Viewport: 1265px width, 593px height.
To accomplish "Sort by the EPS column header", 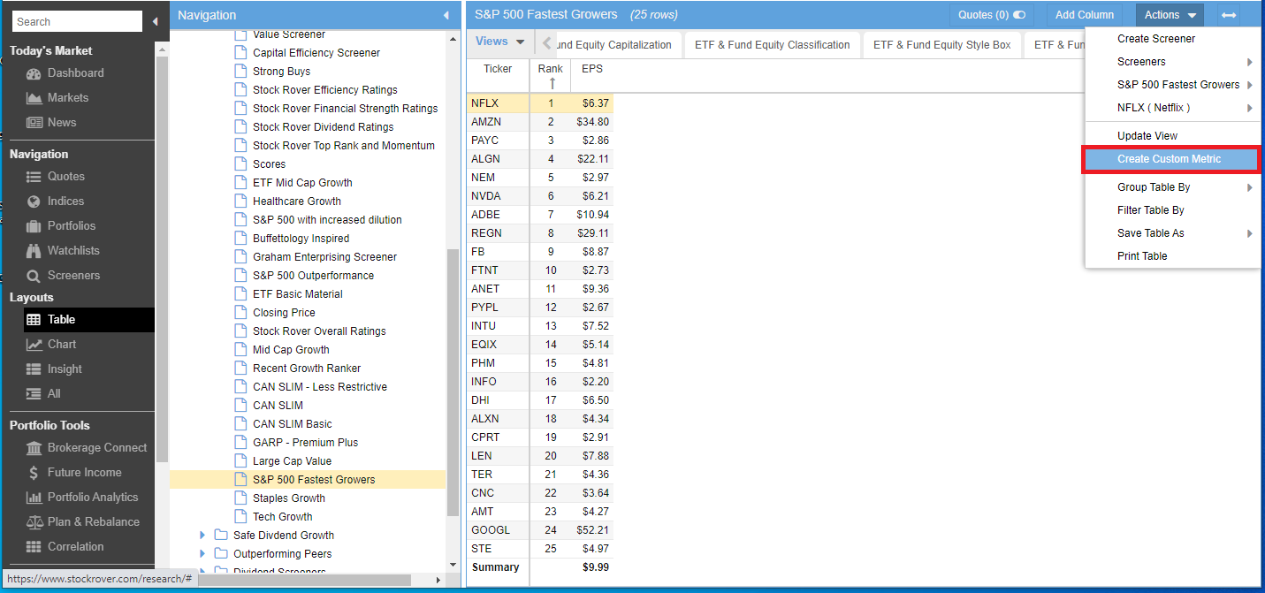I will 592,69.
